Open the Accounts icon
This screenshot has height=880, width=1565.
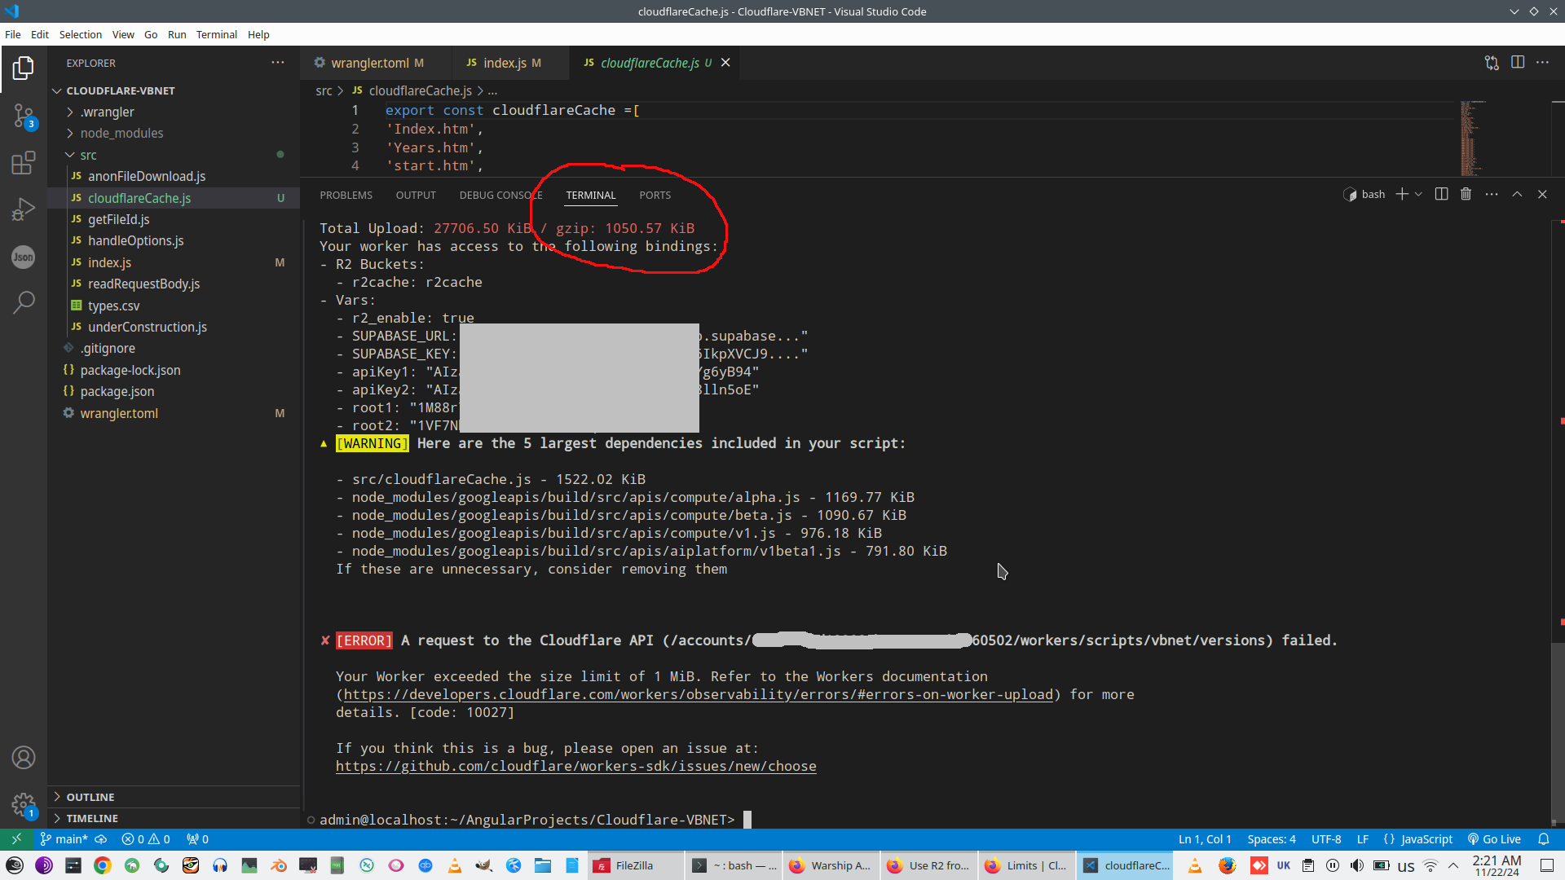pyautogui.click(x=24, y=758)
